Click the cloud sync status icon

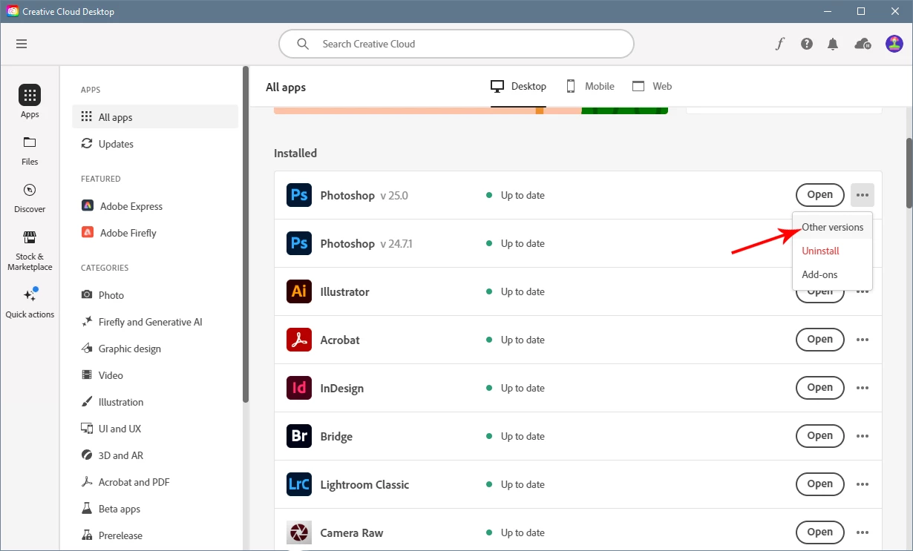pyautogui.click(x=863, y=44)
